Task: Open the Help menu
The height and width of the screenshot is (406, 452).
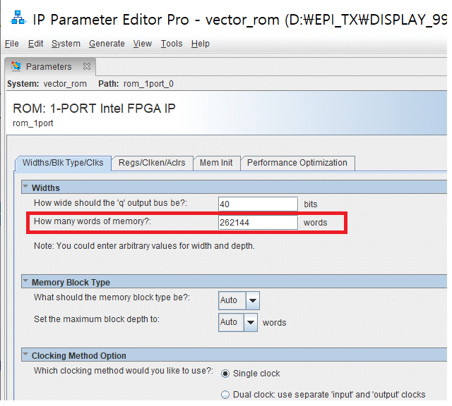Action: coord(201,44)
